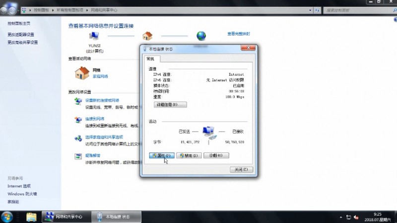Expand the address bar history dropdown
This screenshot has width=397, height=223.
click(x=310, y=10)
